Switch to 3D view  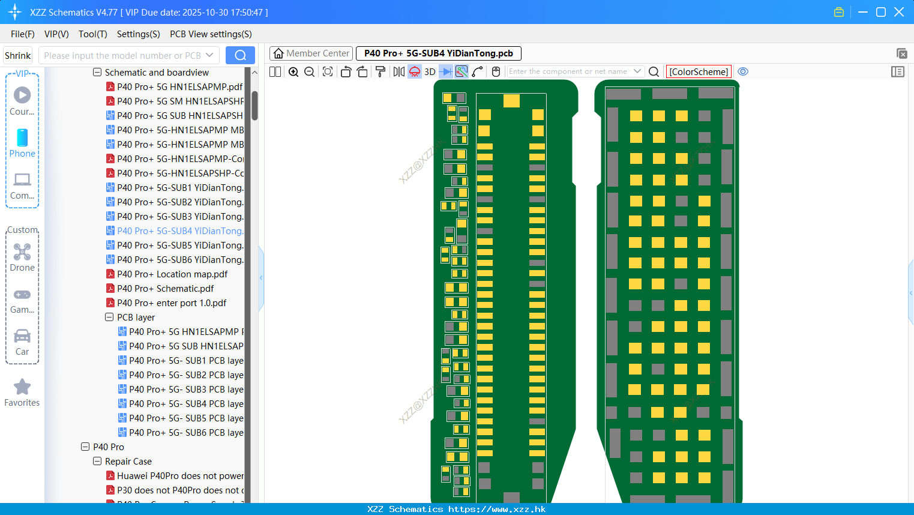[430, 71]
